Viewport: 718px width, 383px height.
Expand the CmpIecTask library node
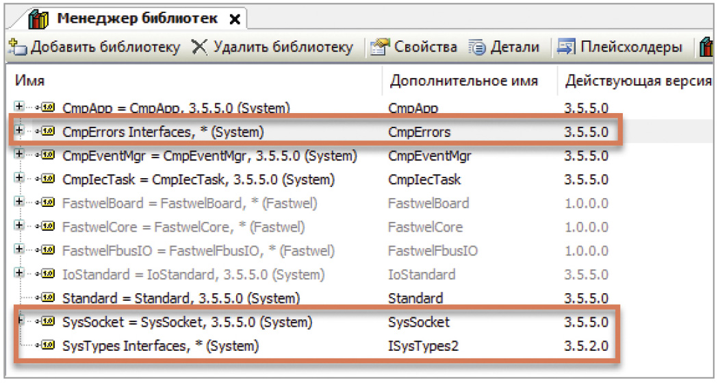point(18,177)
